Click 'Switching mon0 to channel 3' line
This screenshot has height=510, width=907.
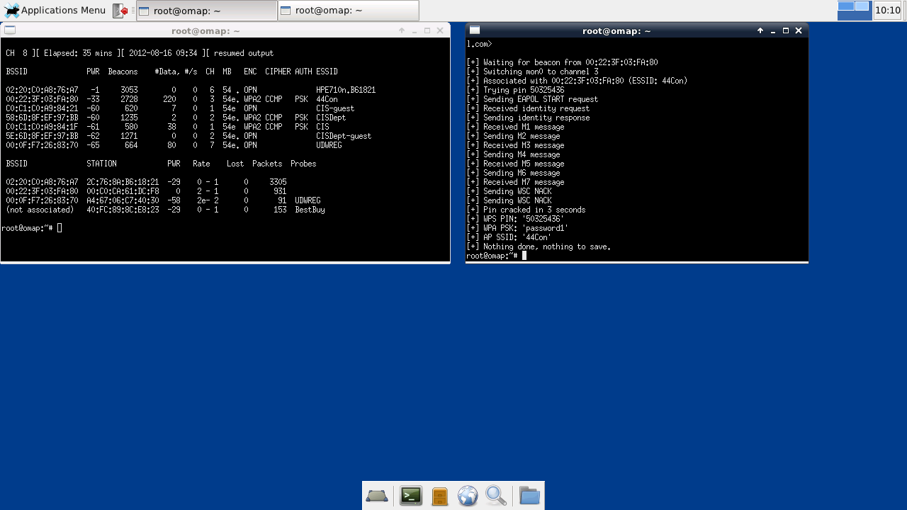pos(532,72)
